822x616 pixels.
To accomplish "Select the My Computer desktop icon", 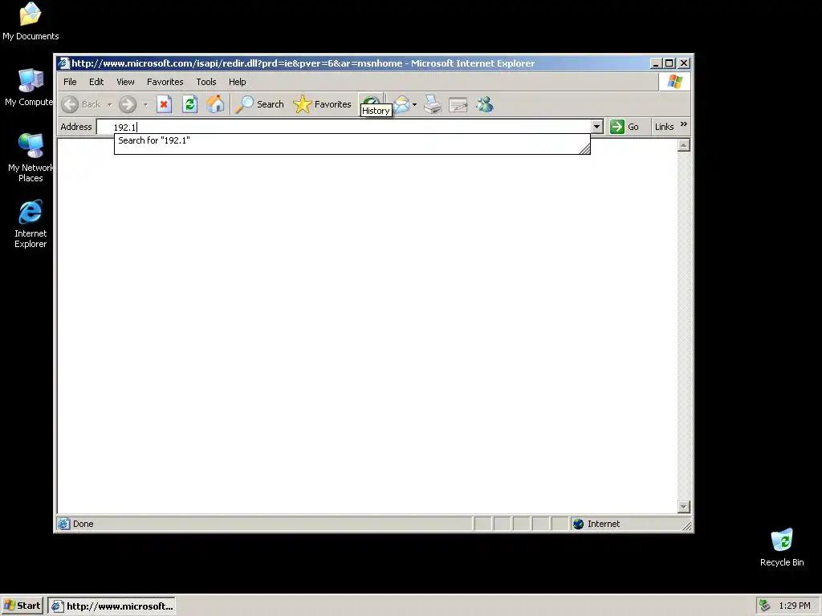I will [x=31, y=87].
